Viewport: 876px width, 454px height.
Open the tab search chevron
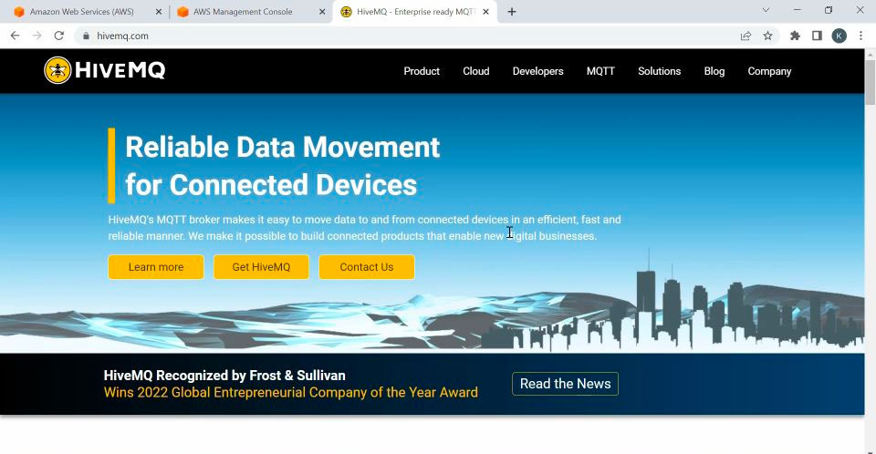(766, 10)
